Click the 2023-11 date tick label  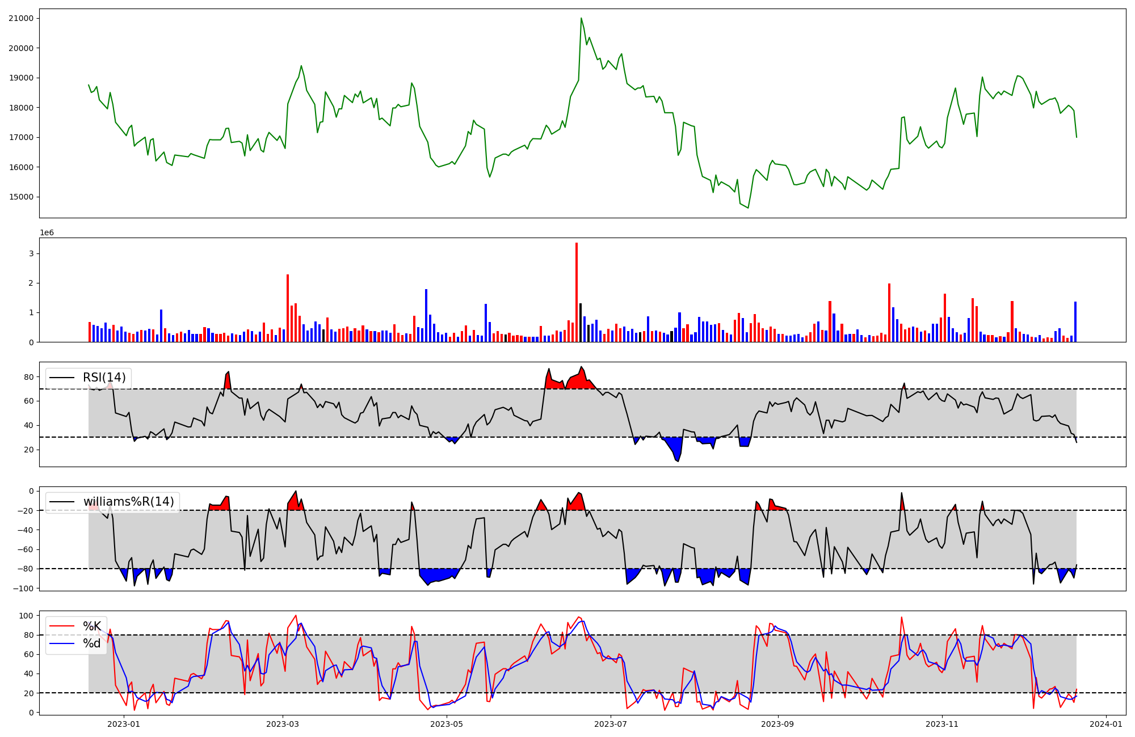click(942, 724)
